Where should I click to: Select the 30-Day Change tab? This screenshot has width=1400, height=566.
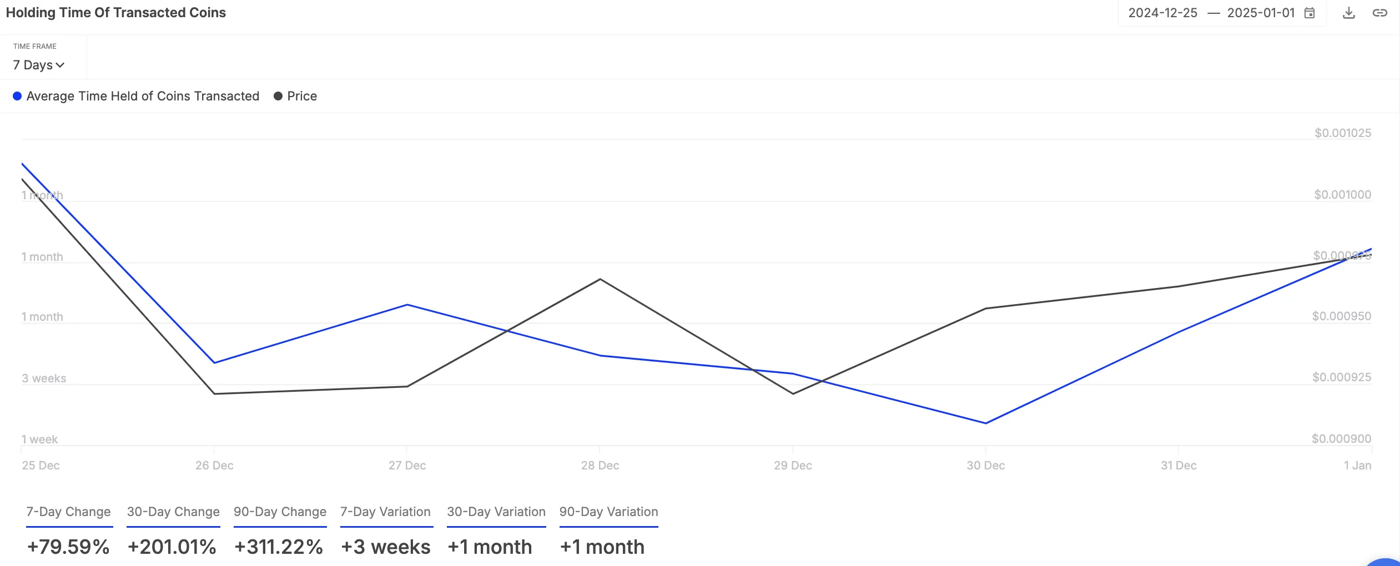click(x=173, y=512)
